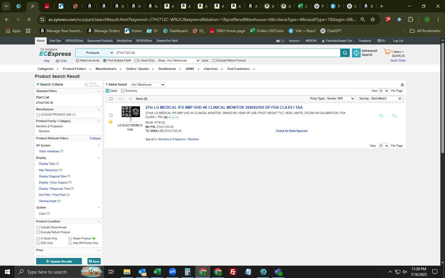Check Include Discontinued option
445x278 pixels.
click(38, 228)
